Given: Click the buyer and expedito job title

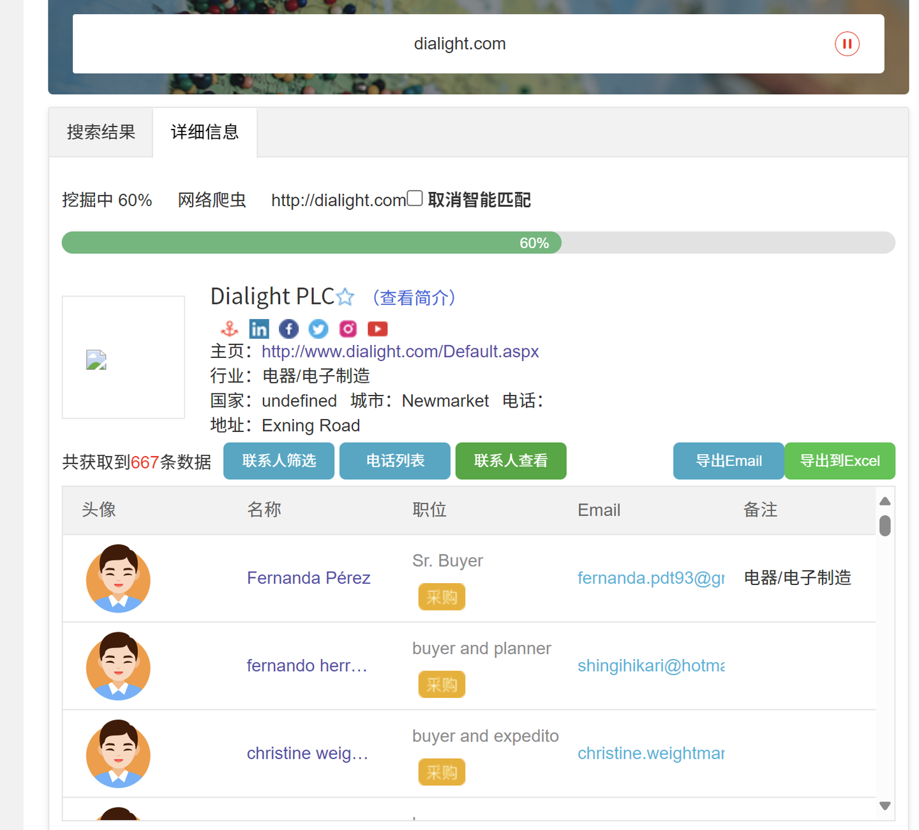Looking at the screenshot, I should [x=486, y=736].
